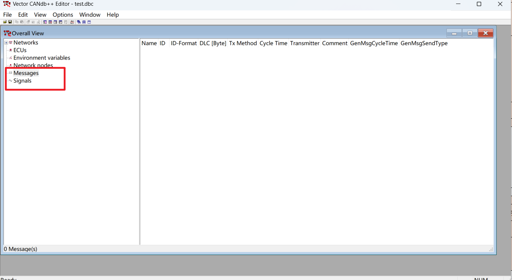The width and height of the screenshot is (512, 280).
Task: Open the File menu
Action: [7, 15]
